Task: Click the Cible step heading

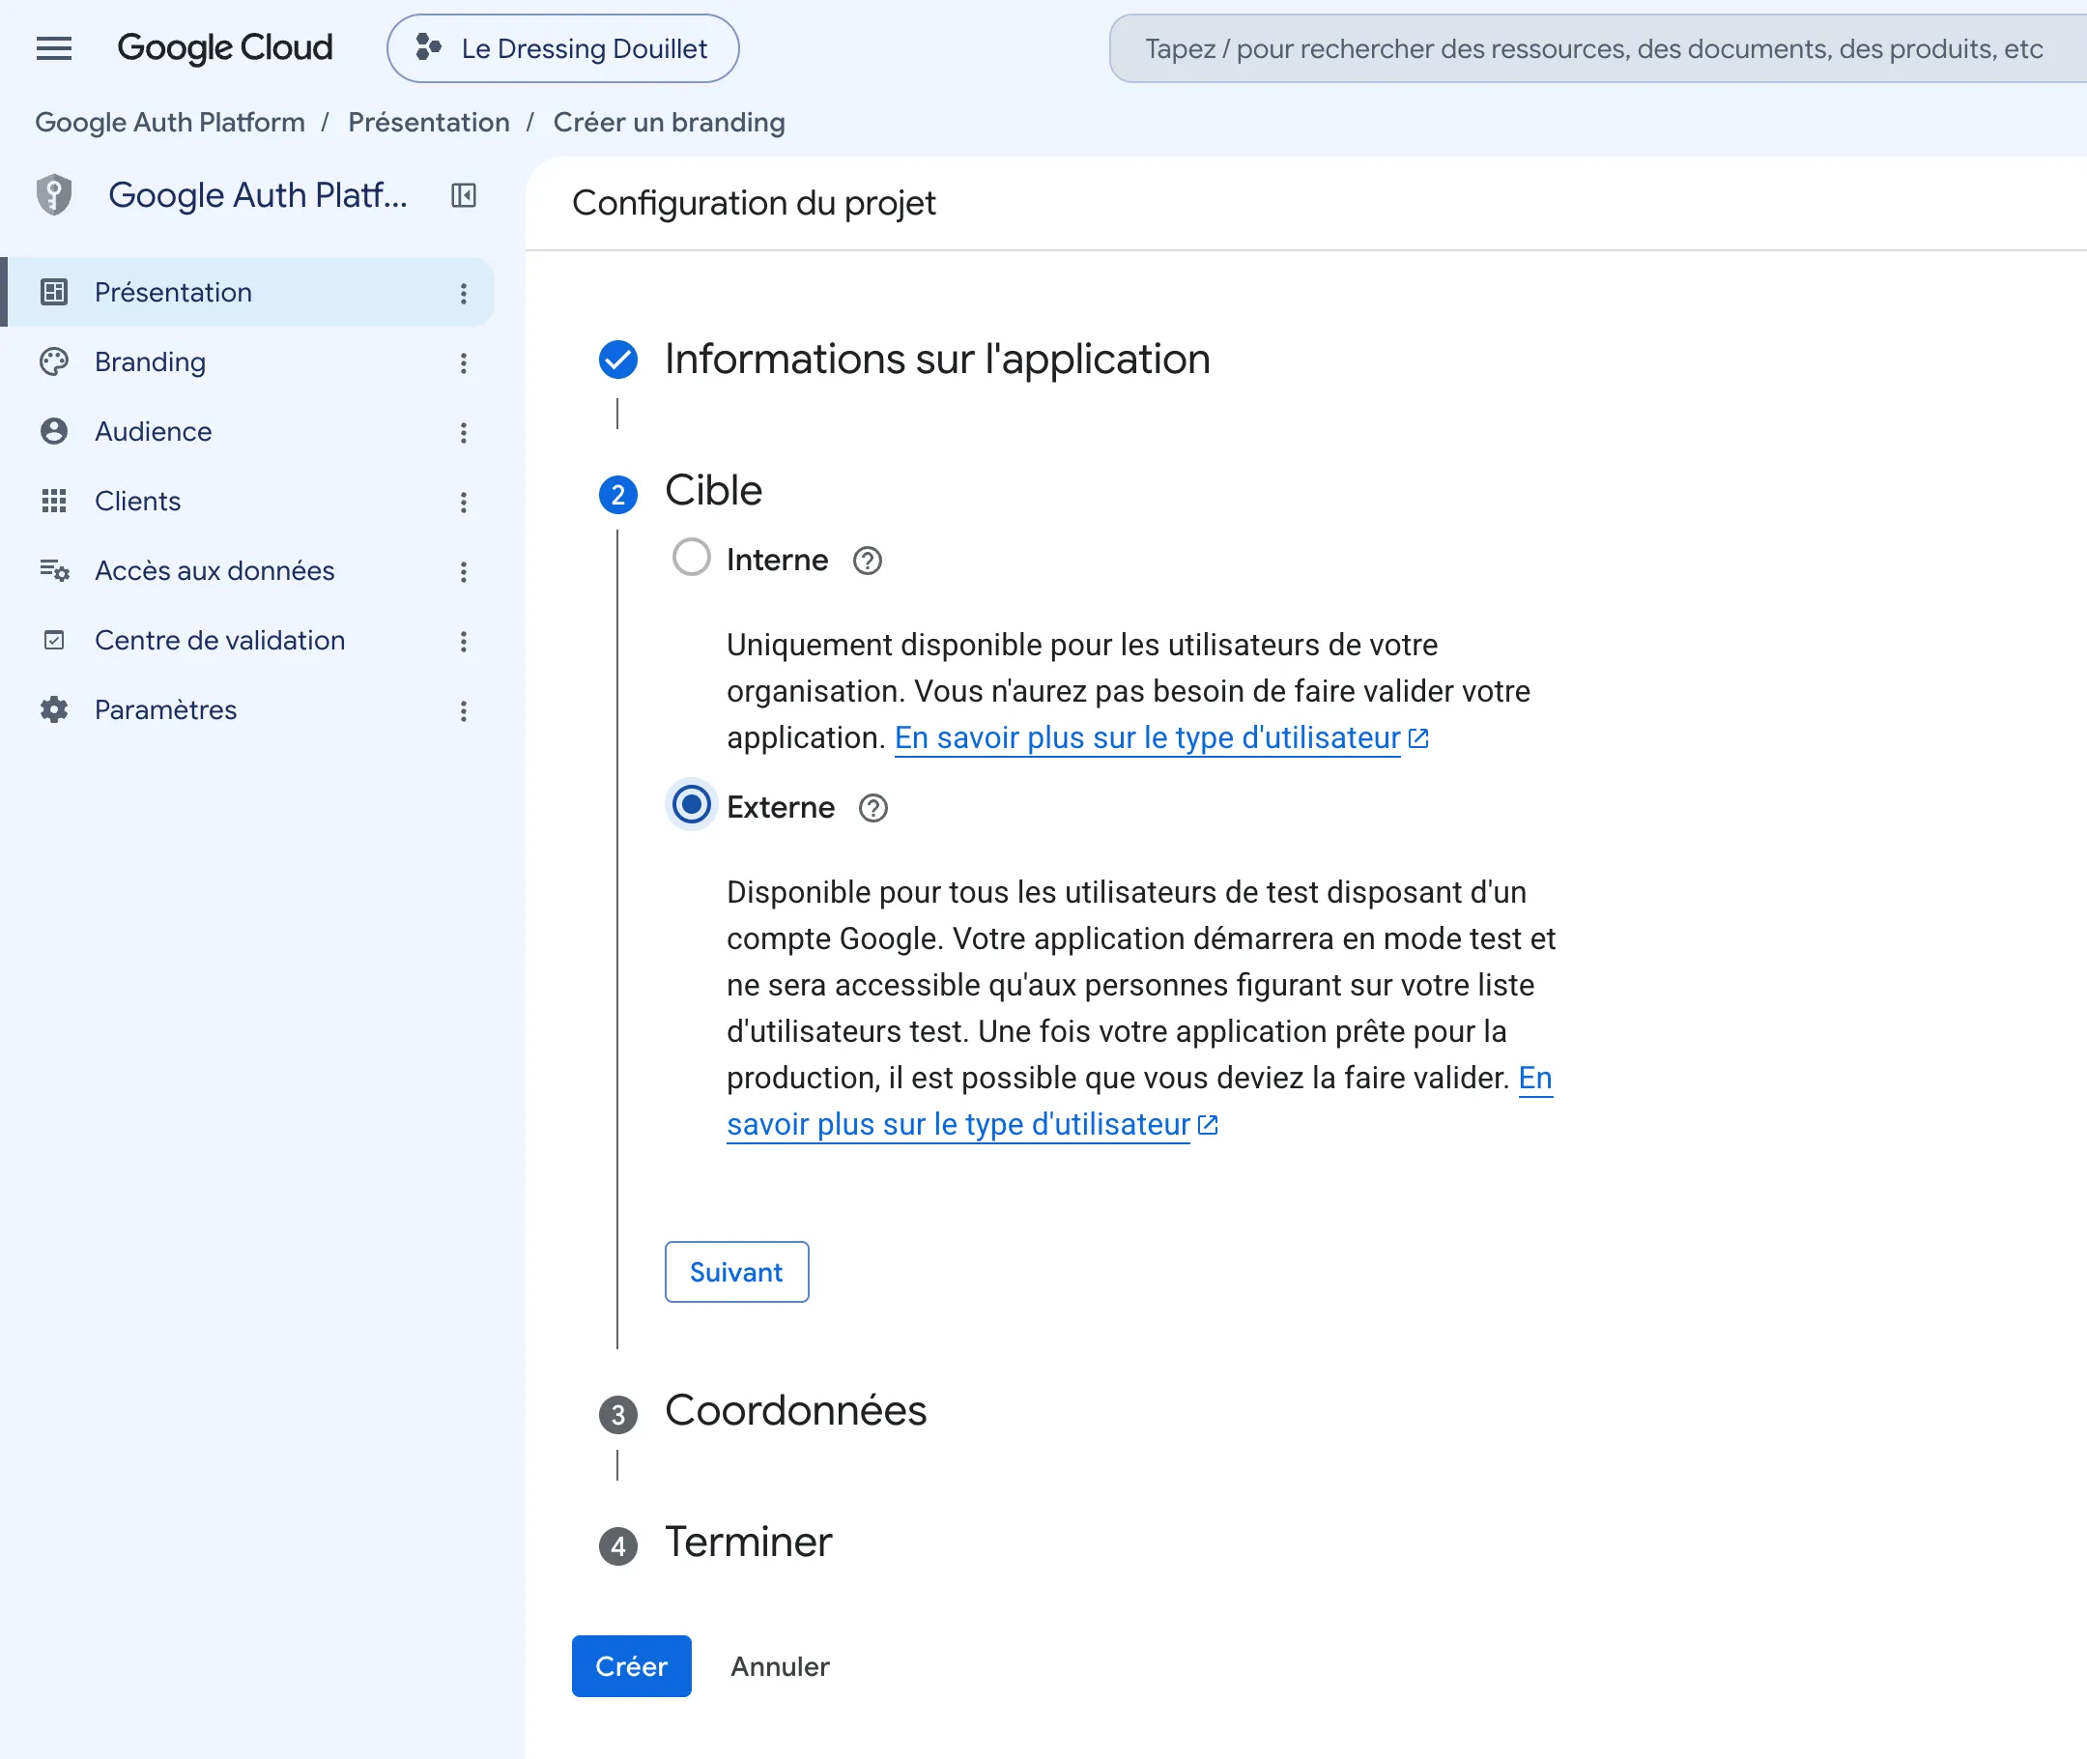Action: click(714, 491)
